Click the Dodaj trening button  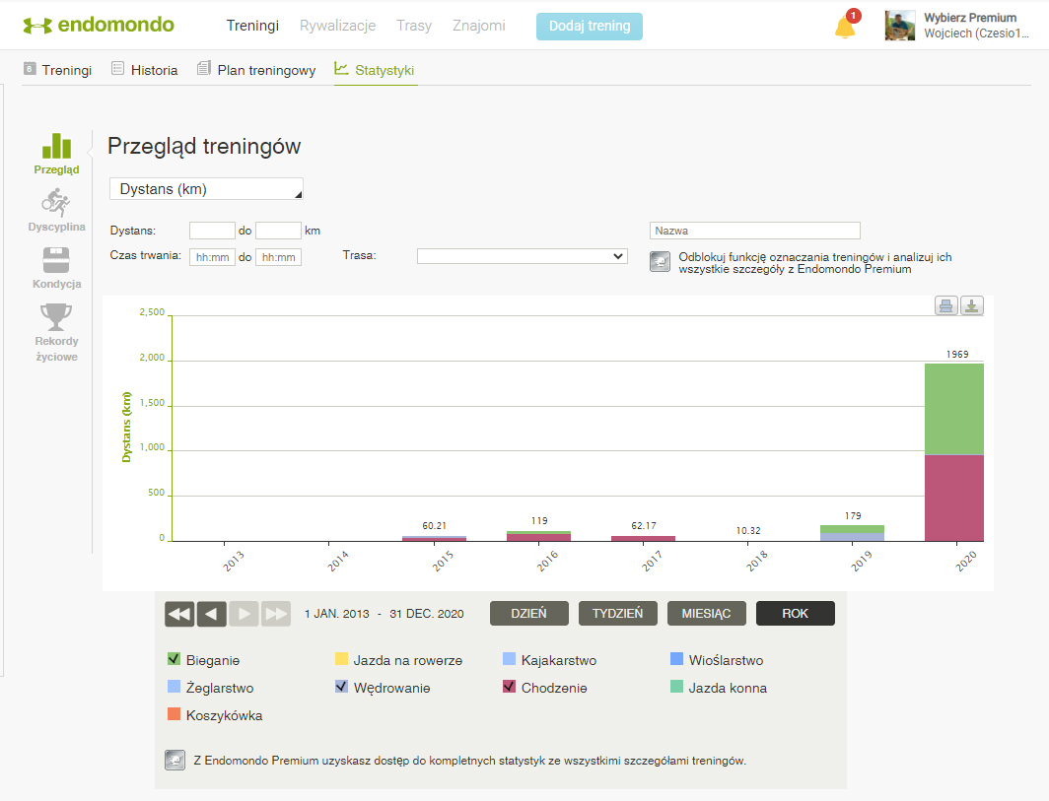[590, 27]
